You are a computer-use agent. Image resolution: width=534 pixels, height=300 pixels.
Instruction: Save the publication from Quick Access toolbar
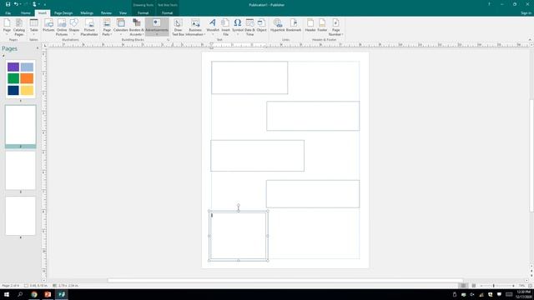tap(8, 4)
